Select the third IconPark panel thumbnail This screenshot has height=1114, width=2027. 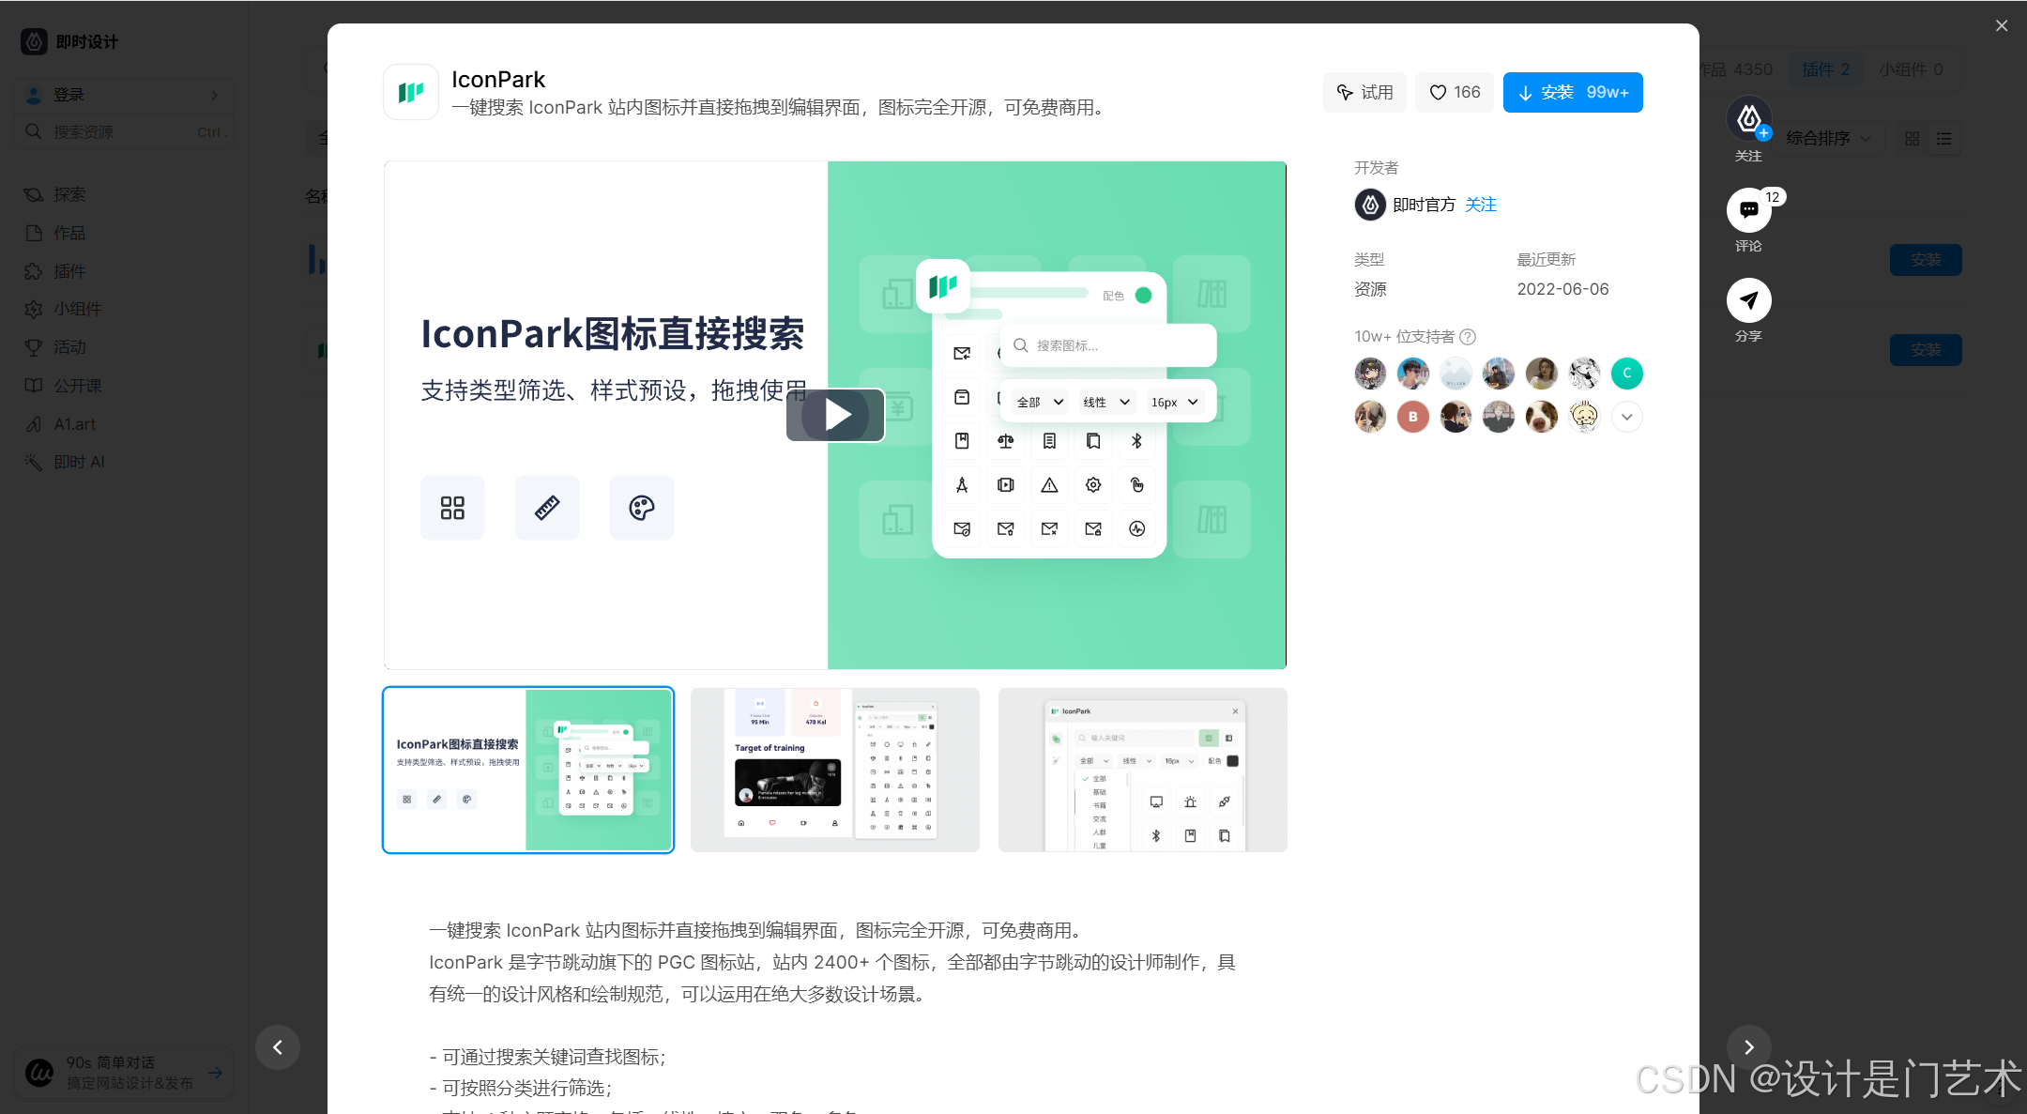click(x=1142, y=770)
